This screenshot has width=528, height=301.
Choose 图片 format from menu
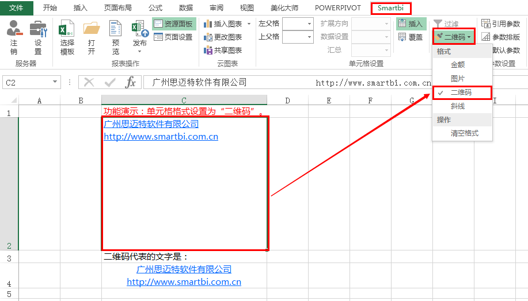point(462,79)
